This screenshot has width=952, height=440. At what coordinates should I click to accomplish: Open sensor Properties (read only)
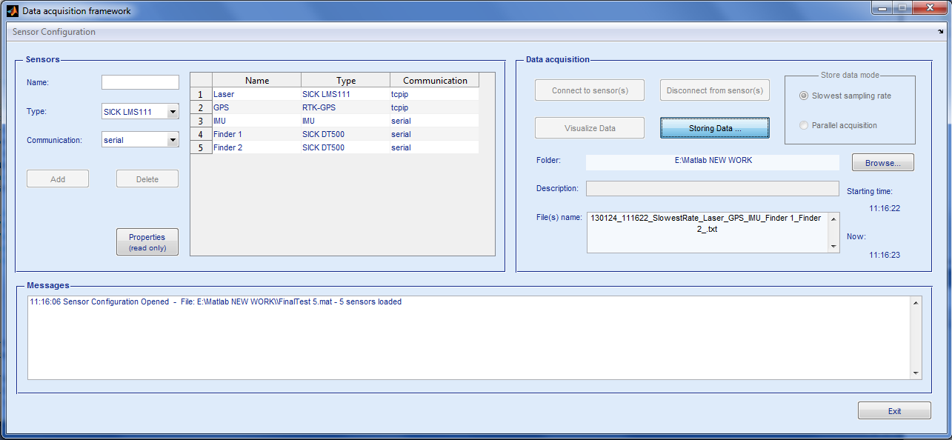147,242
